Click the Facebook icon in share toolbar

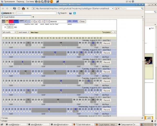[70, 13]
